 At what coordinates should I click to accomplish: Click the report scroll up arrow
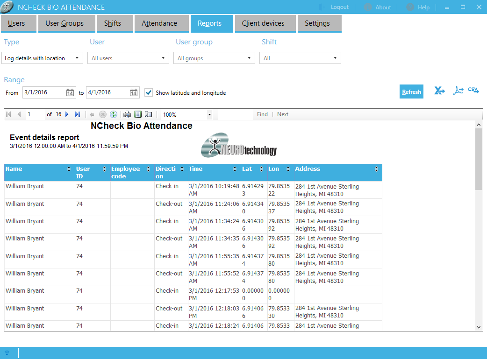point(479,125)
